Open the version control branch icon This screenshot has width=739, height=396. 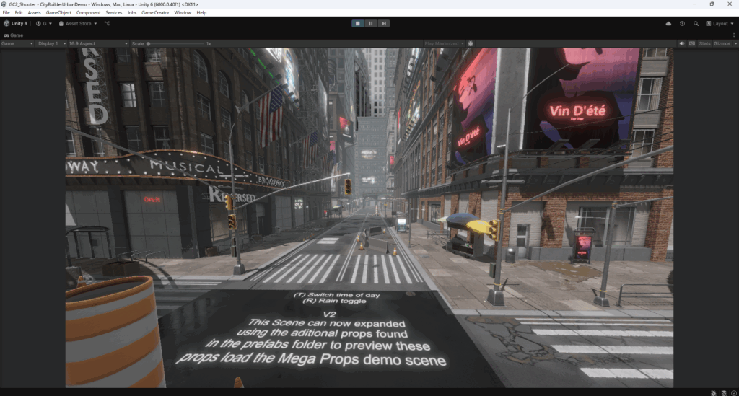107,23
